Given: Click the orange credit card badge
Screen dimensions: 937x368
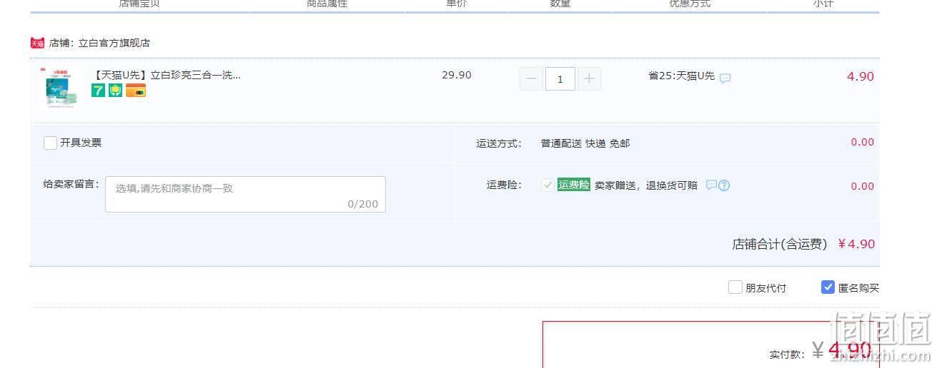Looking at the screenshot, I should pos(136,91).
